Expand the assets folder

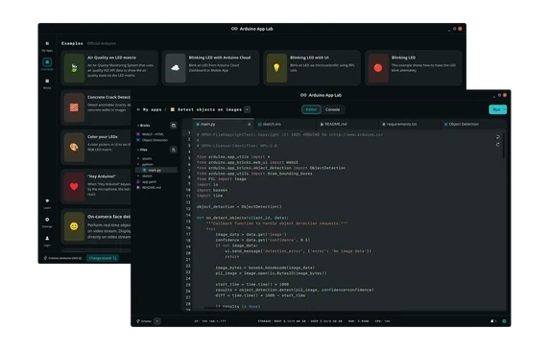pyautogui.click(x=145, y=158)
